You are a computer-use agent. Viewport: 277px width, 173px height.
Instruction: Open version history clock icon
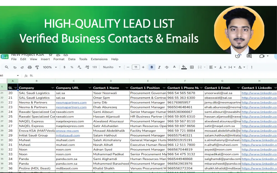[x=238, y=56]
